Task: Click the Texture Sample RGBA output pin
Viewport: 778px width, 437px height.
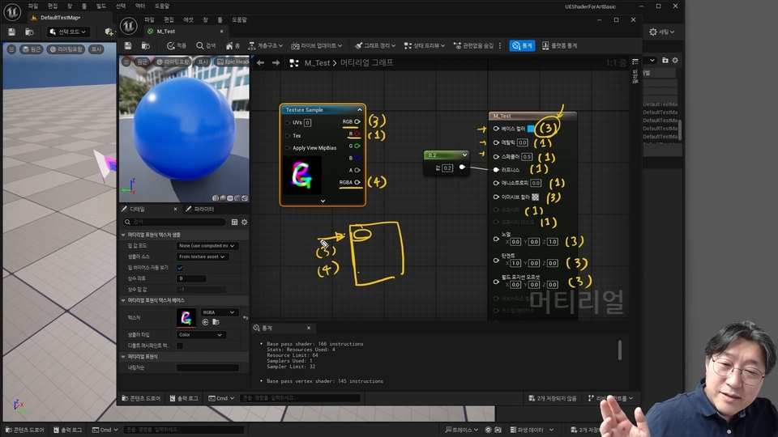Action: (x=357, y=183)
